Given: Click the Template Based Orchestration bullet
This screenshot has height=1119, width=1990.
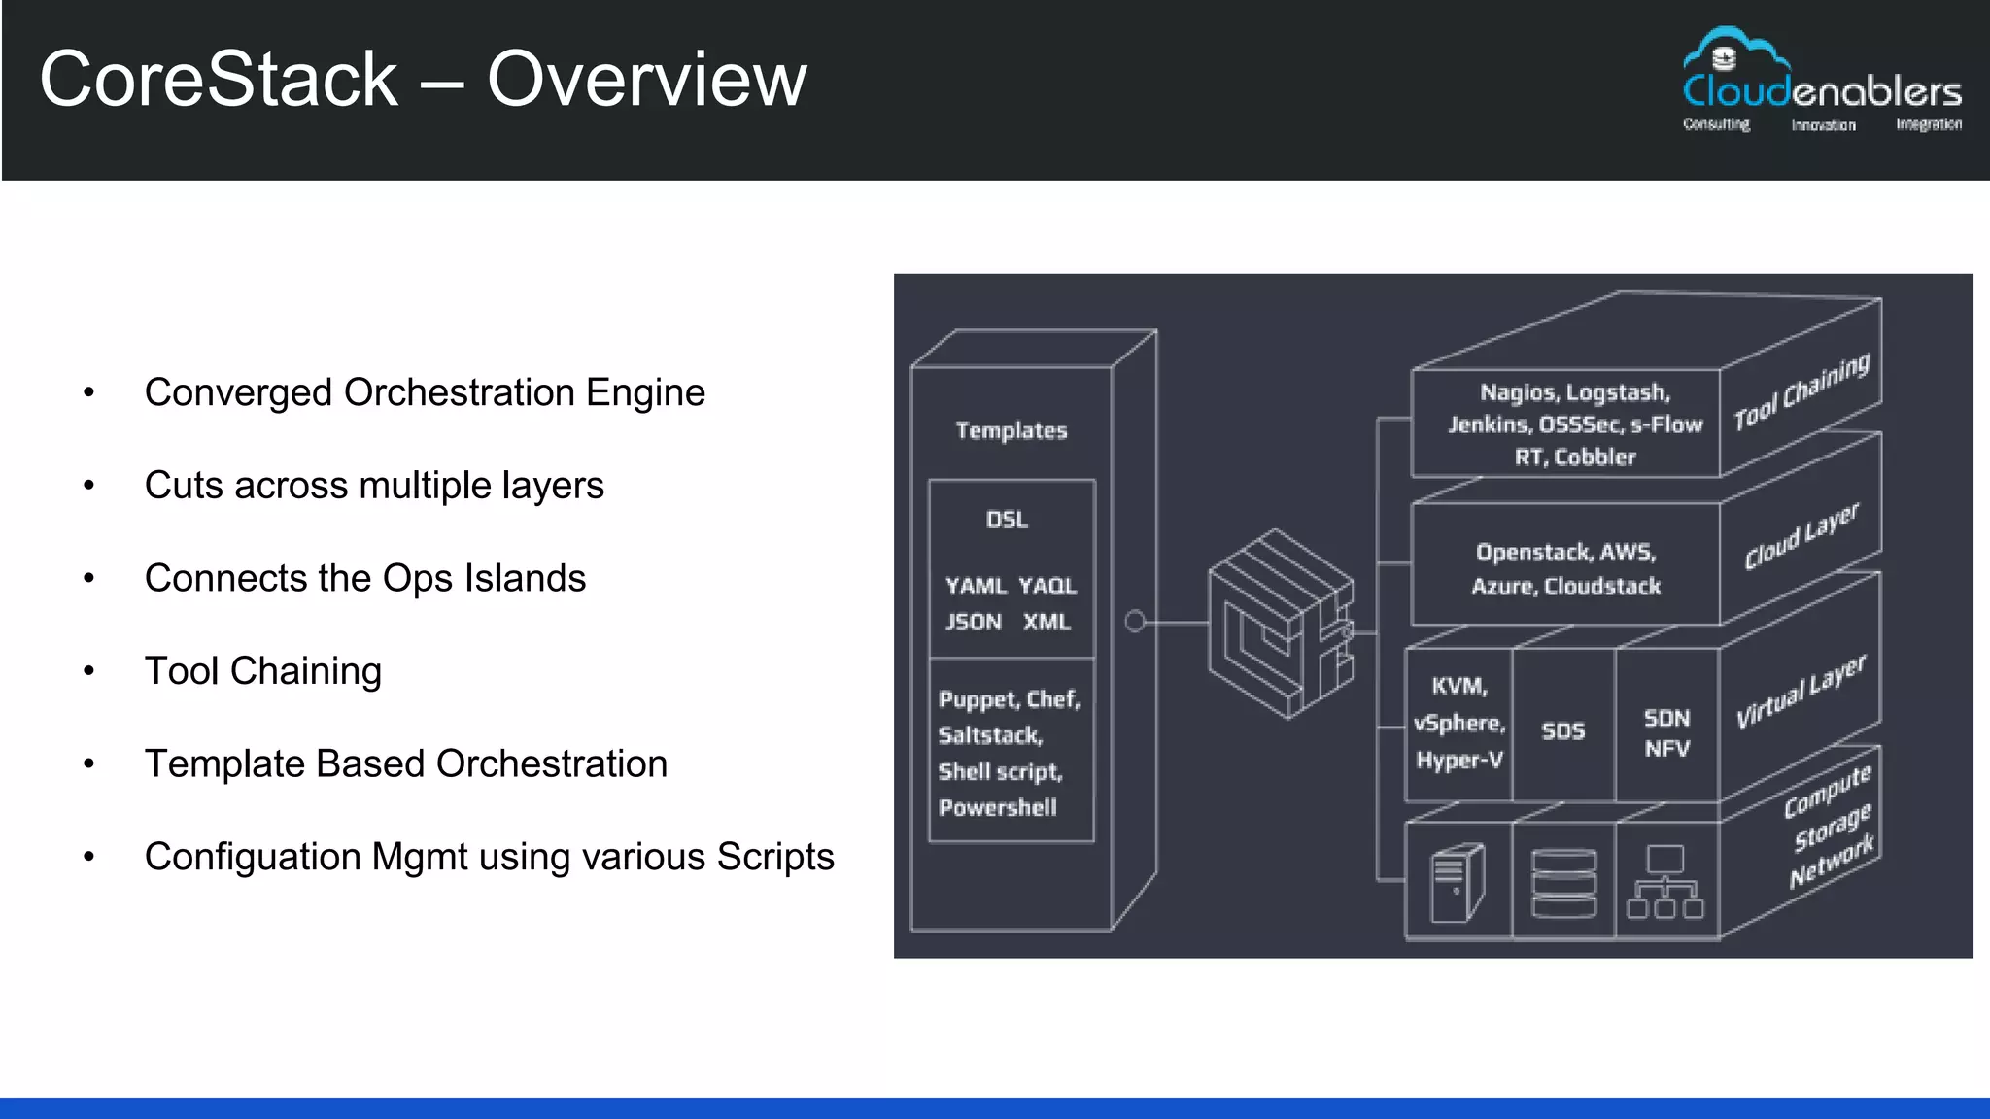Looking at the screenshot, I should [405, 763].
